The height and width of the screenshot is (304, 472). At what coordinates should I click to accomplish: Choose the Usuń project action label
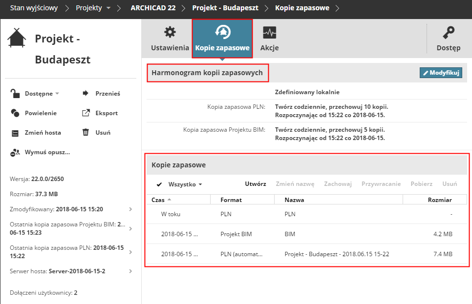point(103,133)
